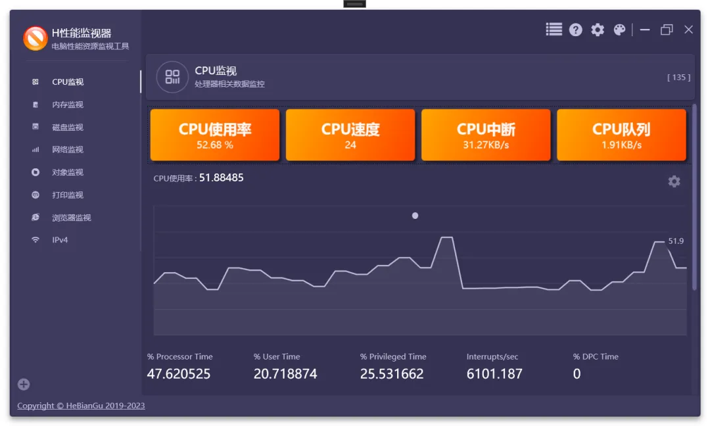The width and height of the screenshot is (710, 426).
Task: Open the HeBianGu copyright link
Action: tap(81, 406)
